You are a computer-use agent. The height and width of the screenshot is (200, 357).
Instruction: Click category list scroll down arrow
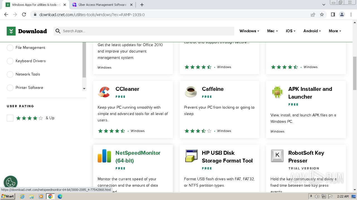click(x=84, y=89)
